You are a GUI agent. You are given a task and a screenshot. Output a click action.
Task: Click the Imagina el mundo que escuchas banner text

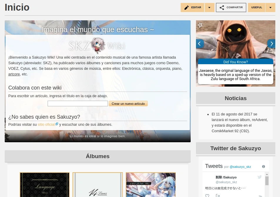pyautogui.click(x=98, y=29)
